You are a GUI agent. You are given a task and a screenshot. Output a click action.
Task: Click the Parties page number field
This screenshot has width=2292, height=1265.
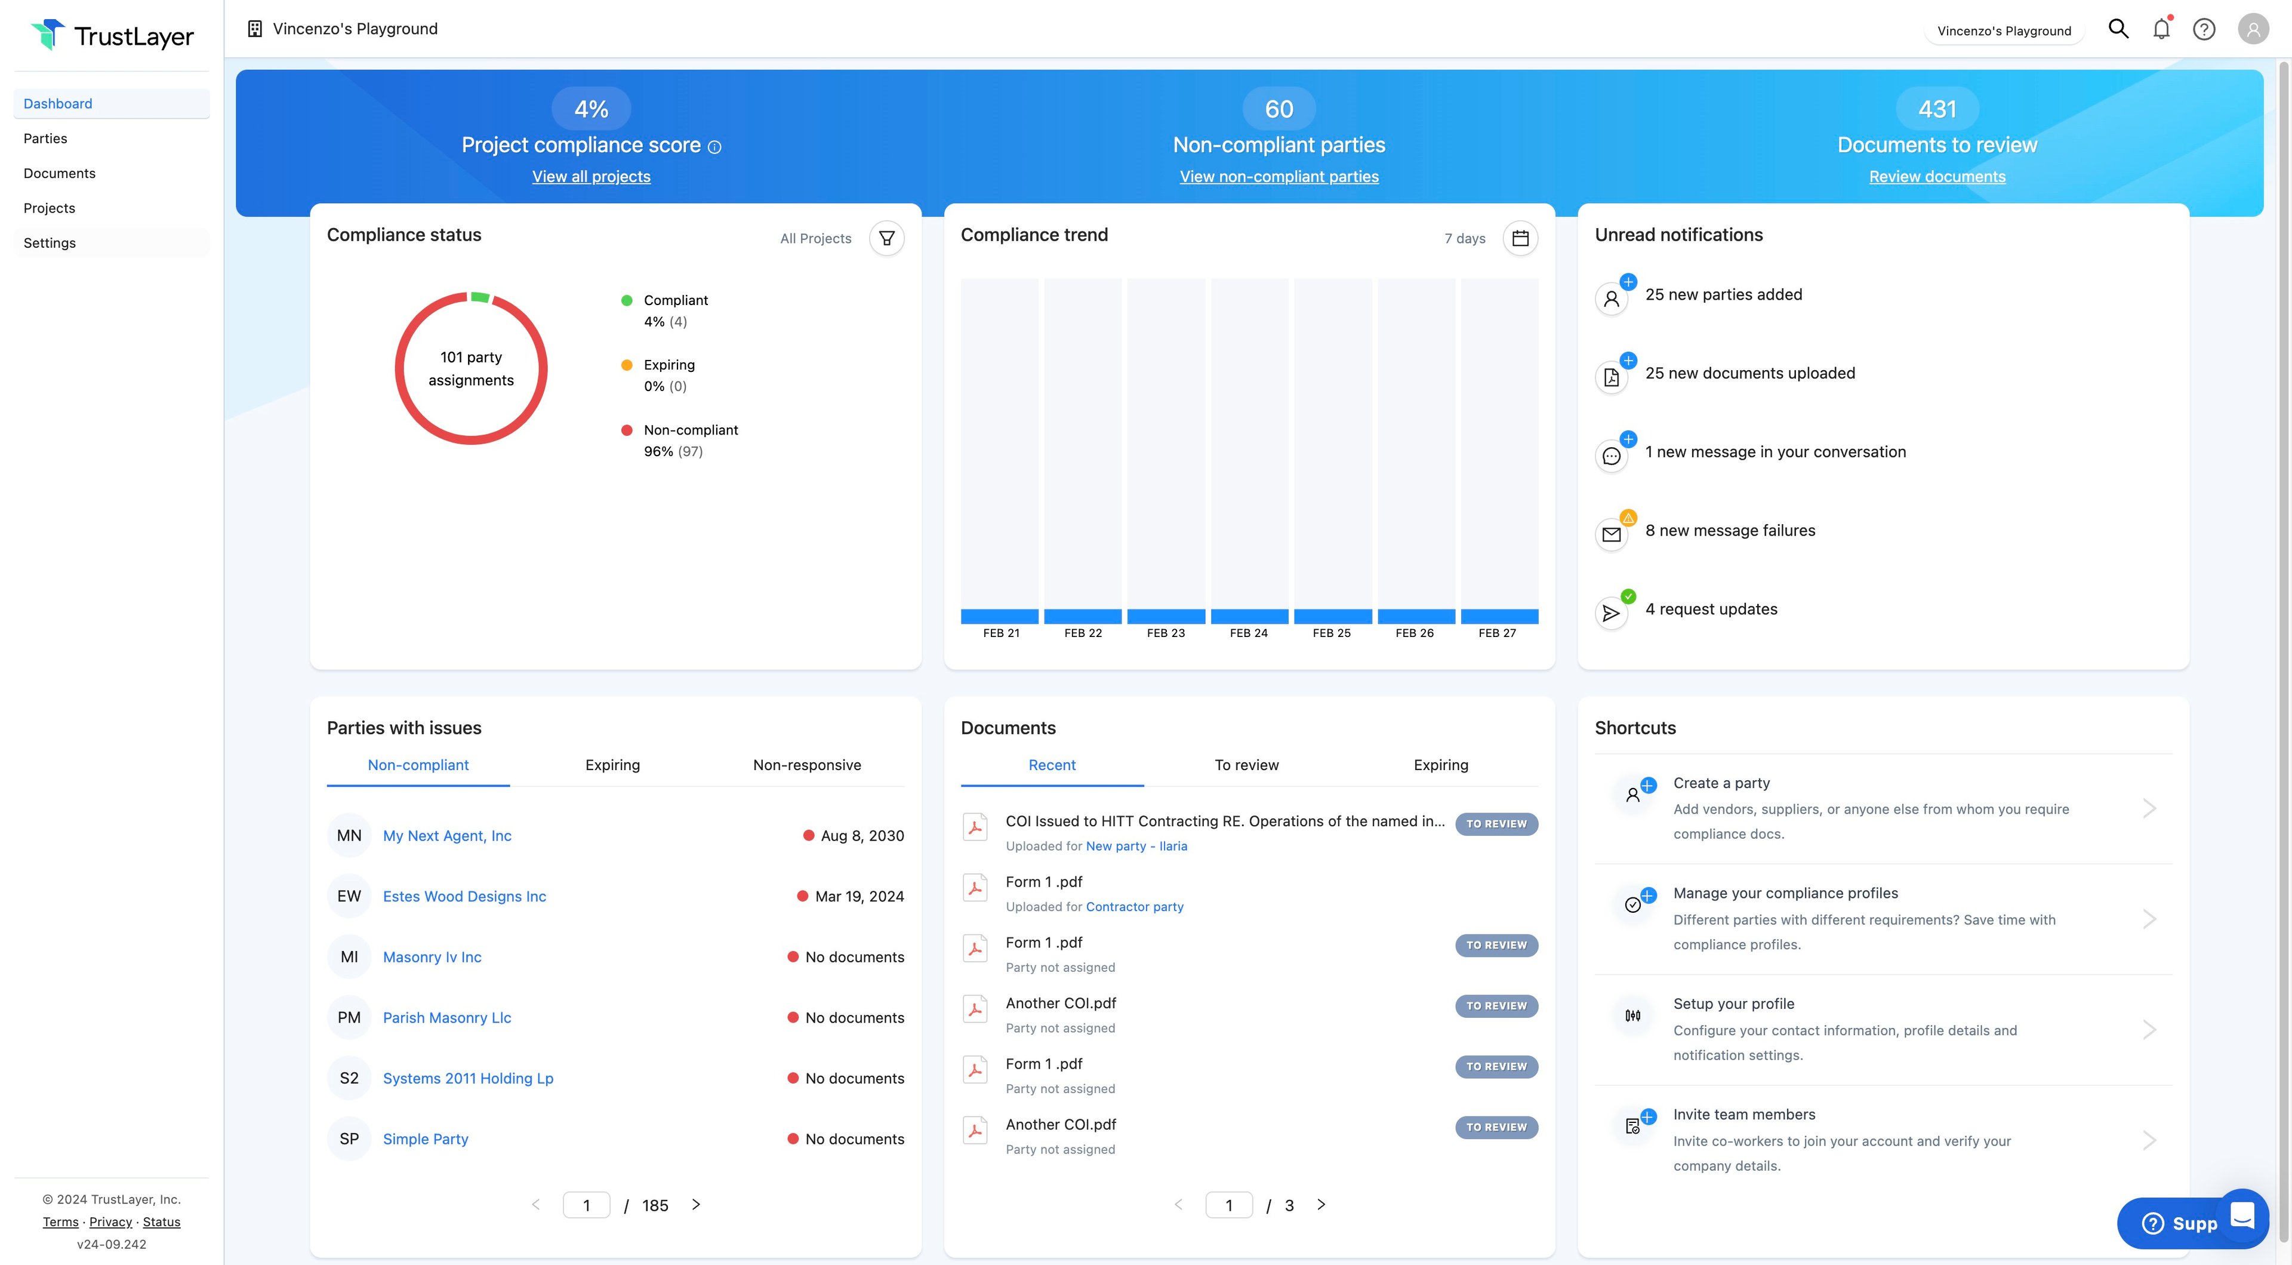click(586, 1205)
